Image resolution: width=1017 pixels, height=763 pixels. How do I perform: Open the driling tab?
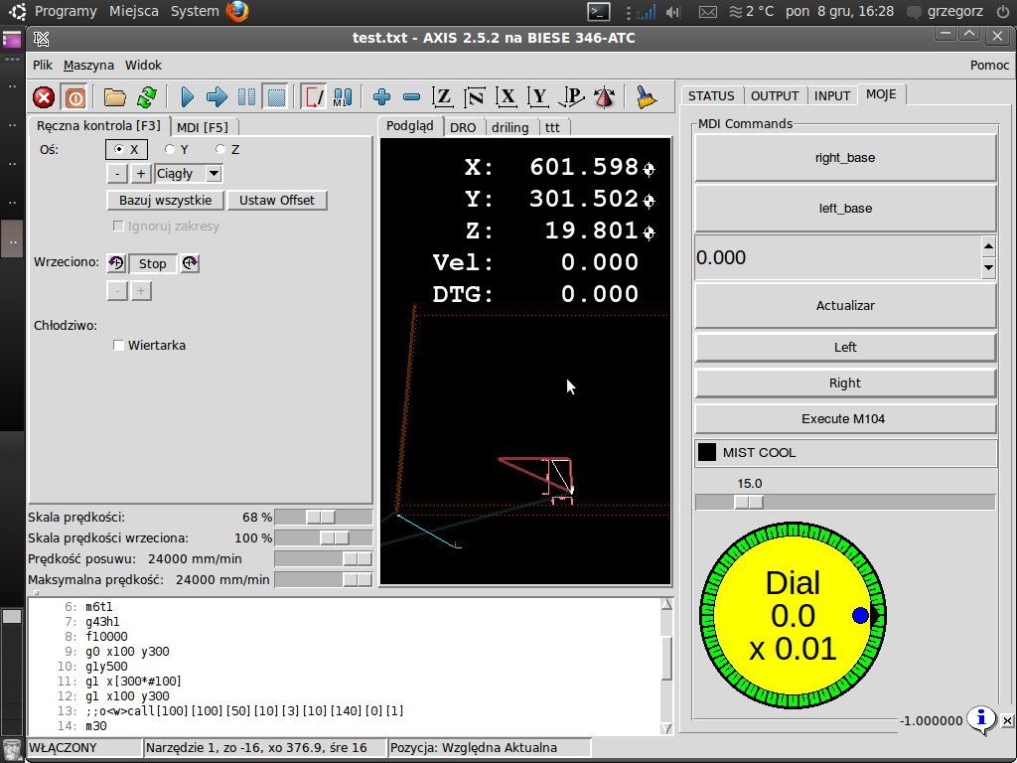[x=509, y=127]
